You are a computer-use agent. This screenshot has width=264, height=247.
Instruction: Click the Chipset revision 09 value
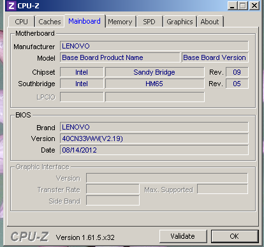pyautogui.click(x=237, y=72)
